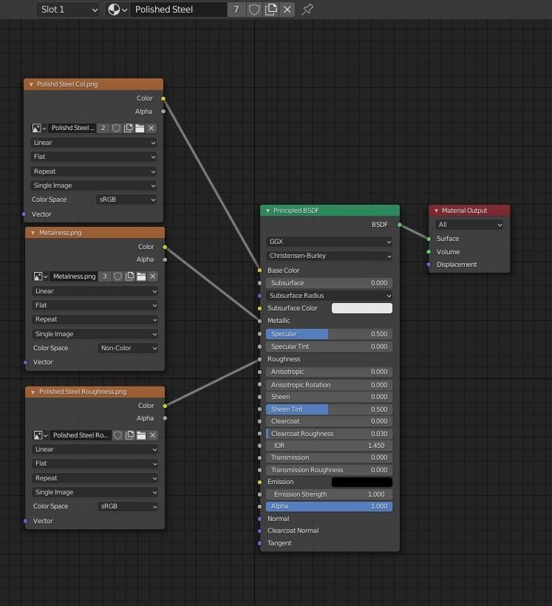Viewport: 552px width, 606px height.
Task: Open the material browse sphere icon dropdown
Action: tap(117, 10)
